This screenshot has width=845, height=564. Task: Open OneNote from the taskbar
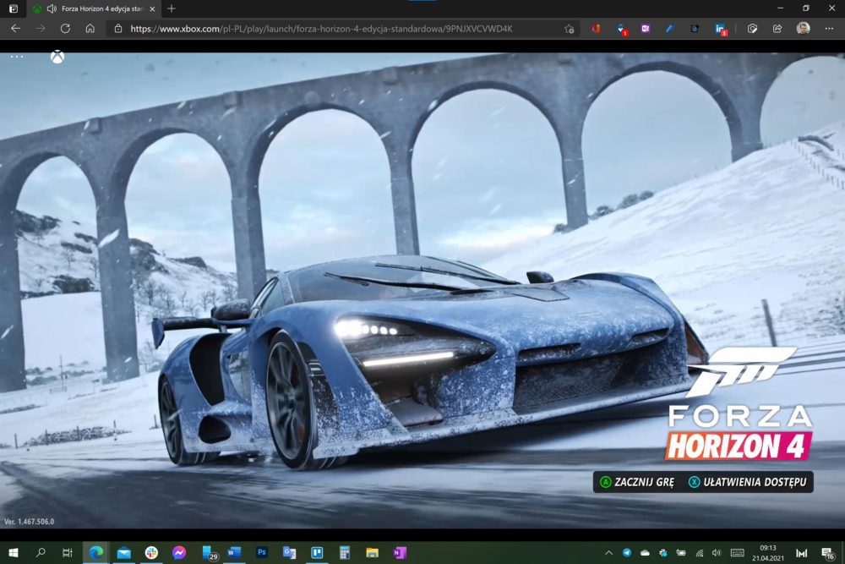[400, 553]
